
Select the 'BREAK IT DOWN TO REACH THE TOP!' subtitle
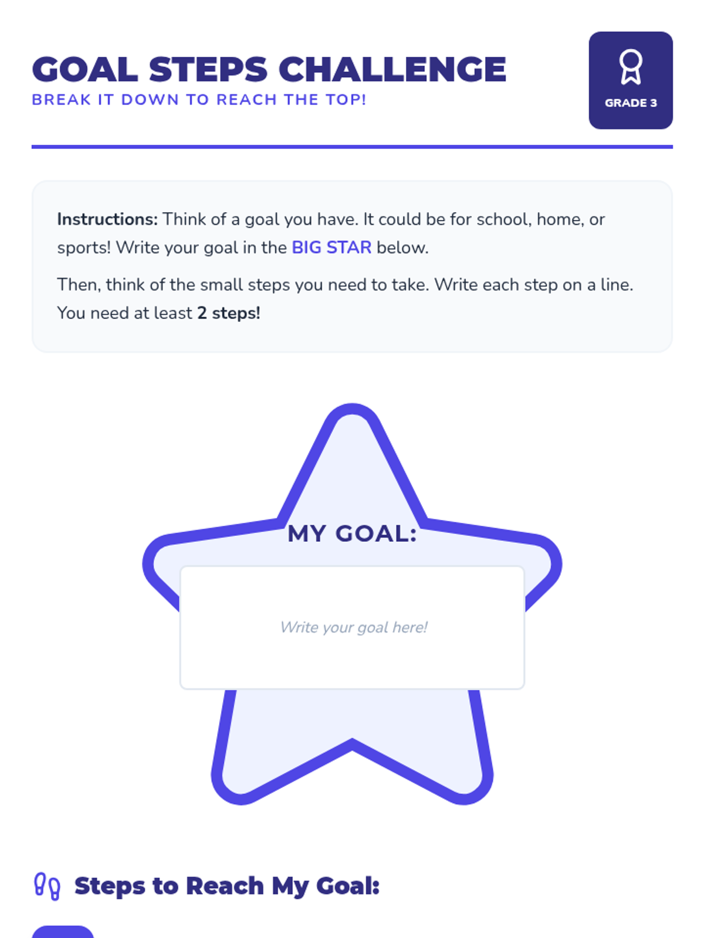(x=199, y=100)
